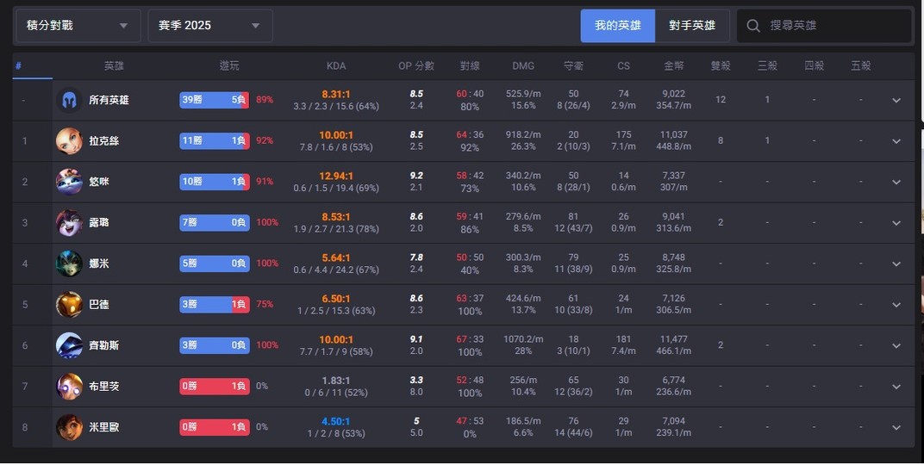924x465 pixels.
Task: Click the 悠咪 champion portrait
Action: click(69, 182)
